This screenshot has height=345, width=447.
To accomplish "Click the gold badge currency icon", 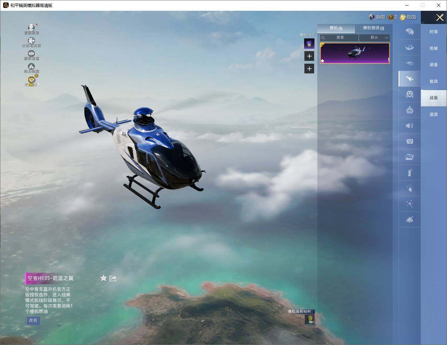I will pyautogui.click(x=391, y=17).
